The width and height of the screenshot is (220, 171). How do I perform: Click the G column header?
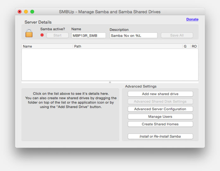(x=186, y=46)
